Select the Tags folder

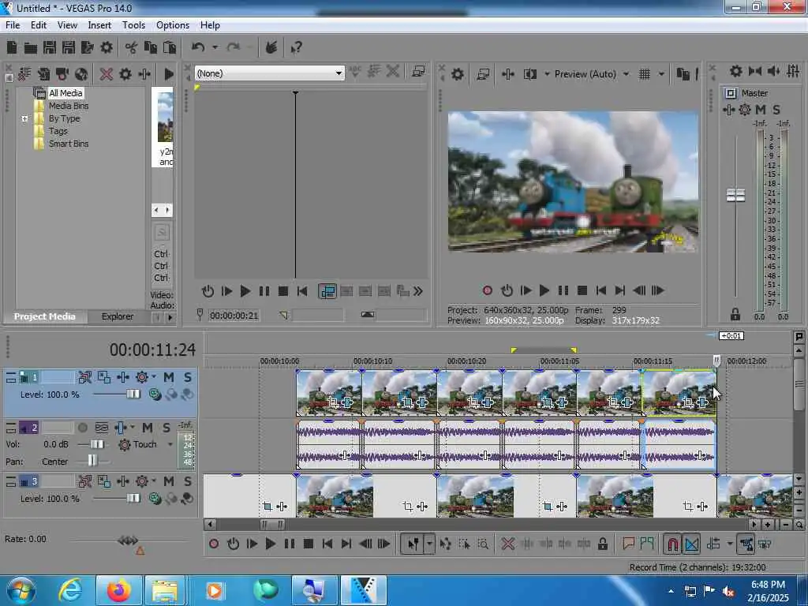click(x=58, y=131)
